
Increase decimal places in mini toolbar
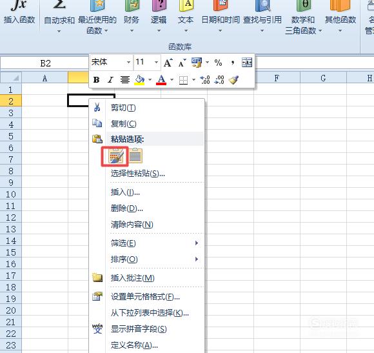pyautogui.click(x=205, y=80)
